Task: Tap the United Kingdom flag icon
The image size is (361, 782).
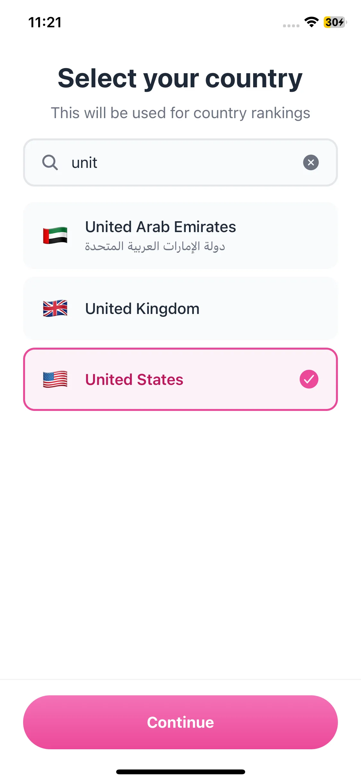Action: pyautogui.click(x=55, y=308)
